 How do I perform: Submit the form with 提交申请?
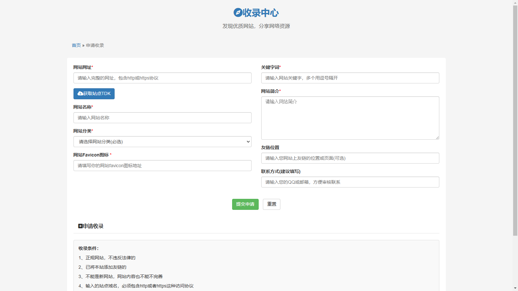coord(245,204)
